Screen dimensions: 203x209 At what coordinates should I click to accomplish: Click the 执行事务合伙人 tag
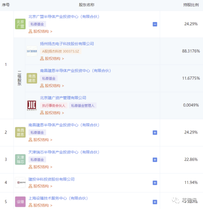coord(54,105)
